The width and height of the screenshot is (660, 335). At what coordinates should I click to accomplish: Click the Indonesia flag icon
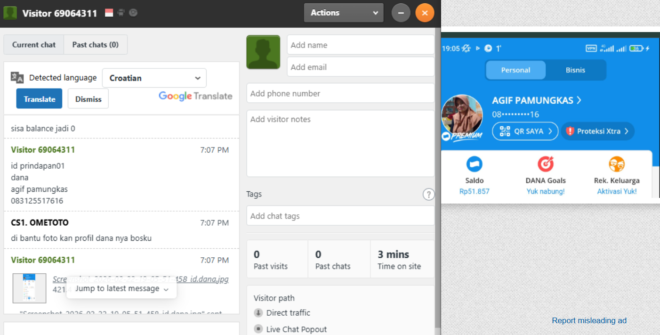109,13
